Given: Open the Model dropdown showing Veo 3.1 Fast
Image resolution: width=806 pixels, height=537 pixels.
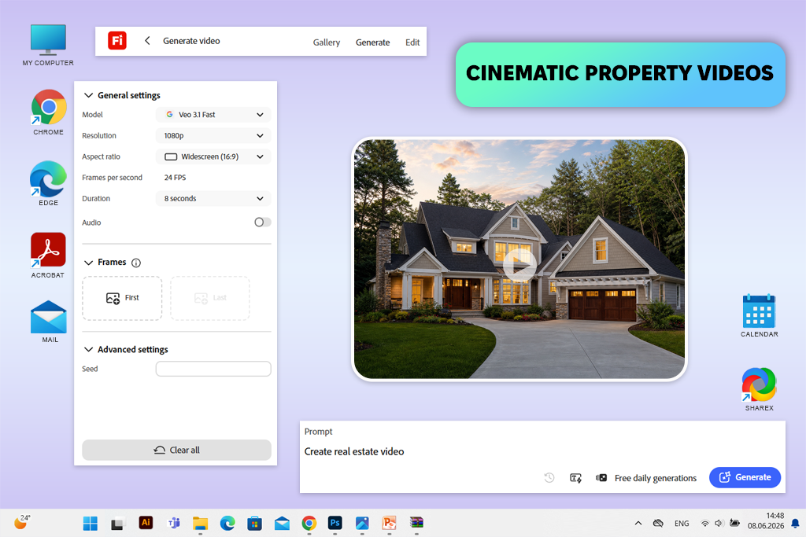Looking at the screenshot, I should pos(213,115).
